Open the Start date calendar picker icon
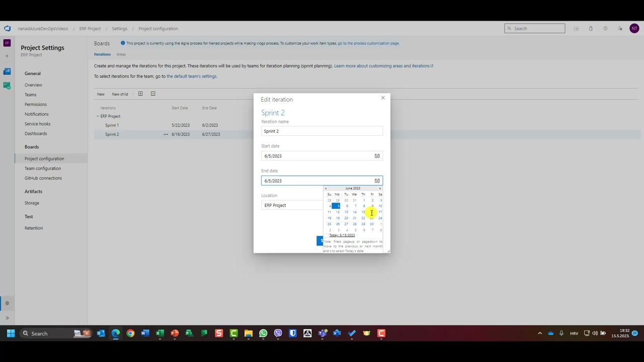644x362 pixels. click(377, 156)
